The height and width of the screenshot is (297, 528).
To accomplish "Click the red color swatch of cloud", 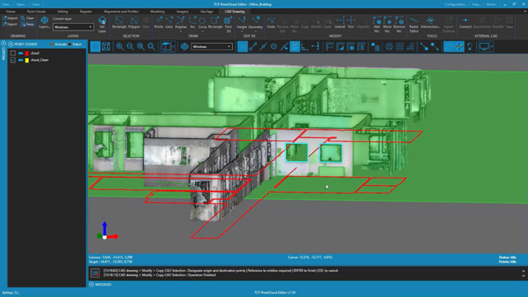I will click(x=27, y=53).
